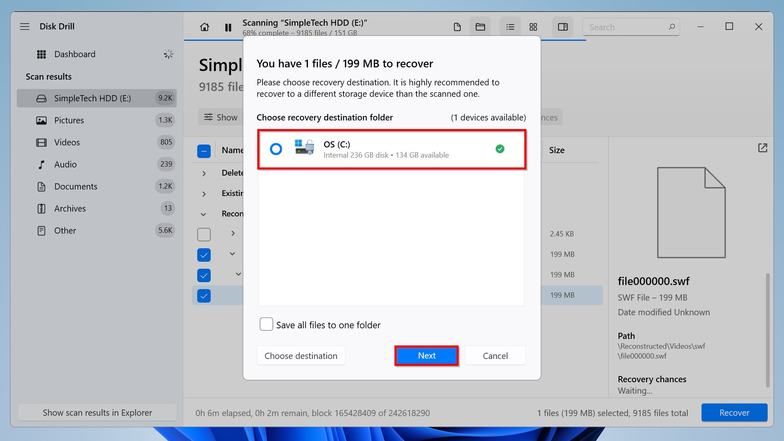This screenshot has height=441, width=784.
Task: Click the scanning spinner next to Dashboard
Action: point(168,54)
